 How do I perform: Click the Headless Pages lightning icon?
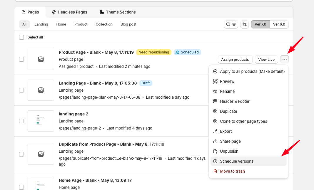click(x=54, y=12)
